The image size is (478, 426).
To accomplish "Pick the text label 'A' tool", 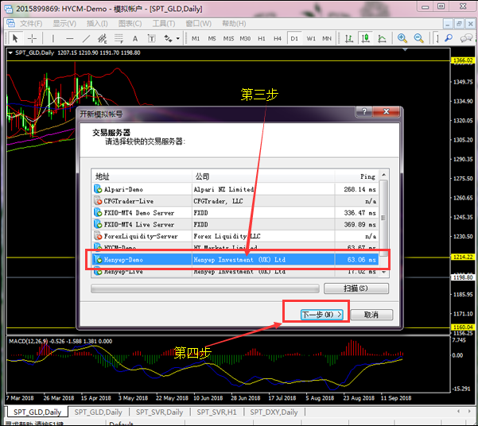I will pos(134,38).
